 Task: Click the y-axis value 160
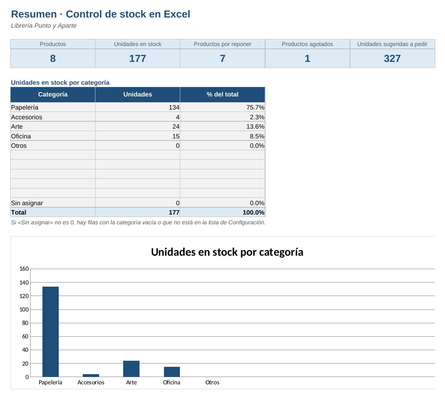point(24,269)
